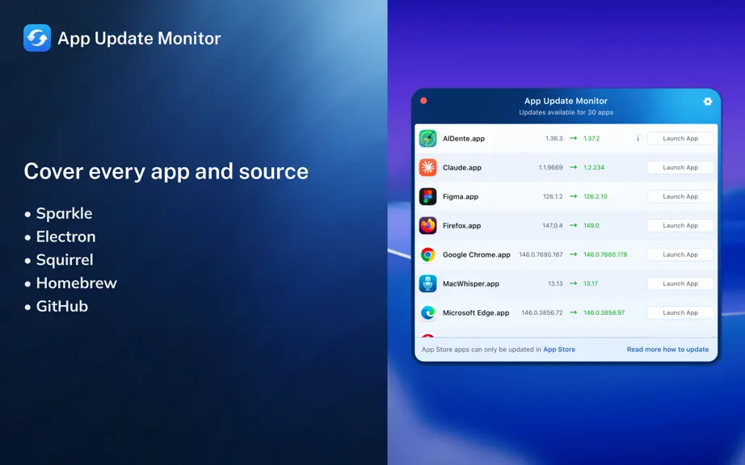Image resolution: width=745 pixels, height=465 pixels.
Task: Click the MacWhisper.app name text
Action: click(471, 283)
